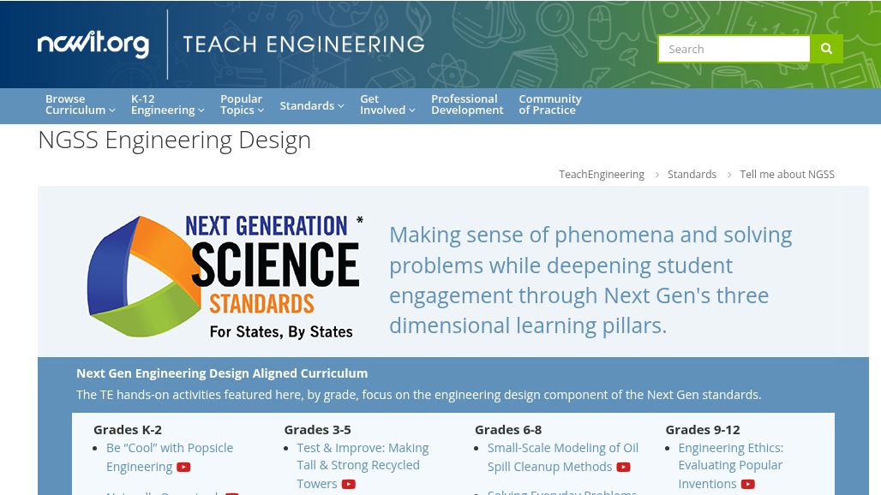This screenshot has height=495, width=881.
Task: Expand the Get Involved dropdown
Action: tap(387, 104)
